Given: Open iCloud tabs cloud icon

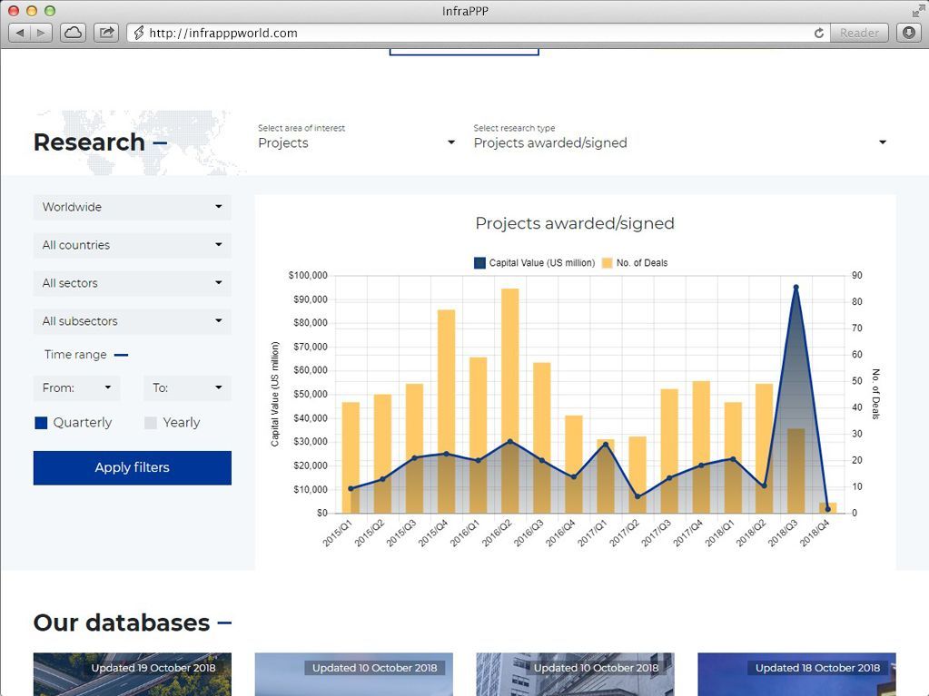Looking at the screenshot, I should click(x=73, y=33).
